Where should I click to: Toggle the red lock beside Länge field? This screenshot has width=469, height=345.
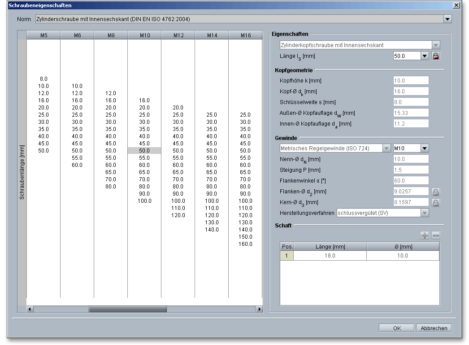(435, 56)
